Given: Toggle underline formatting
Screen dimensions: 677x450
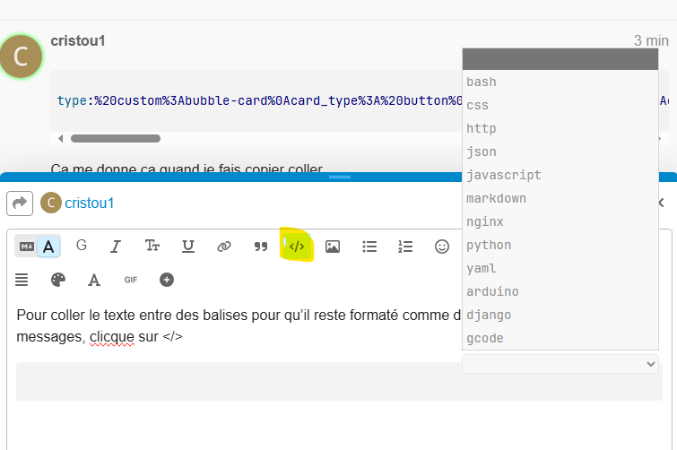Looking at the screenshot, I should [x=188, y=246].
